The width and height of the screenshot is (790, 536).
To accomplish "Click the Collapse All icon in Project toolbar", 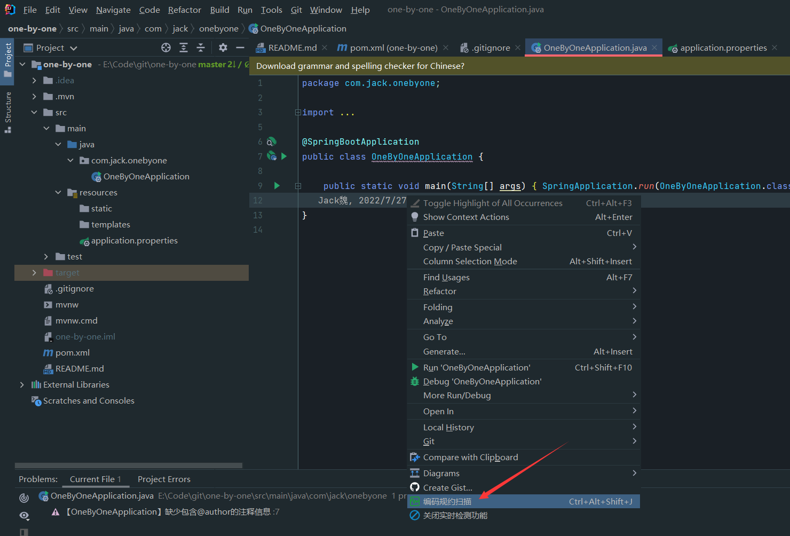I will 200,47.
